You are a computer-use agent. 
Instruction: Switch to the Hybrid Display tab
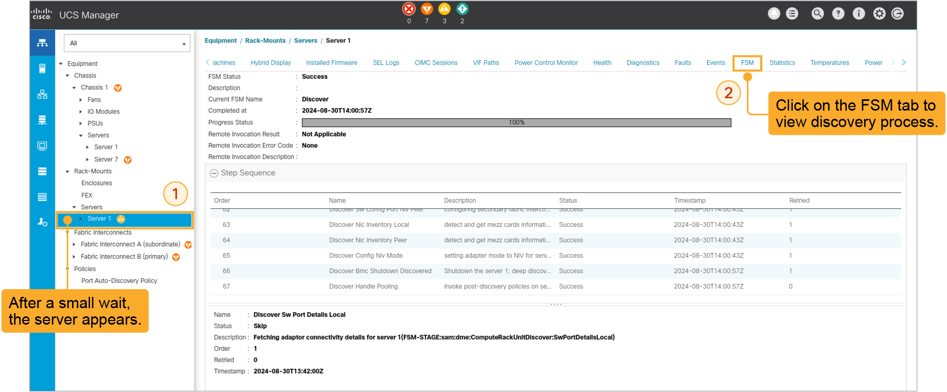click(x=271, y=63)
